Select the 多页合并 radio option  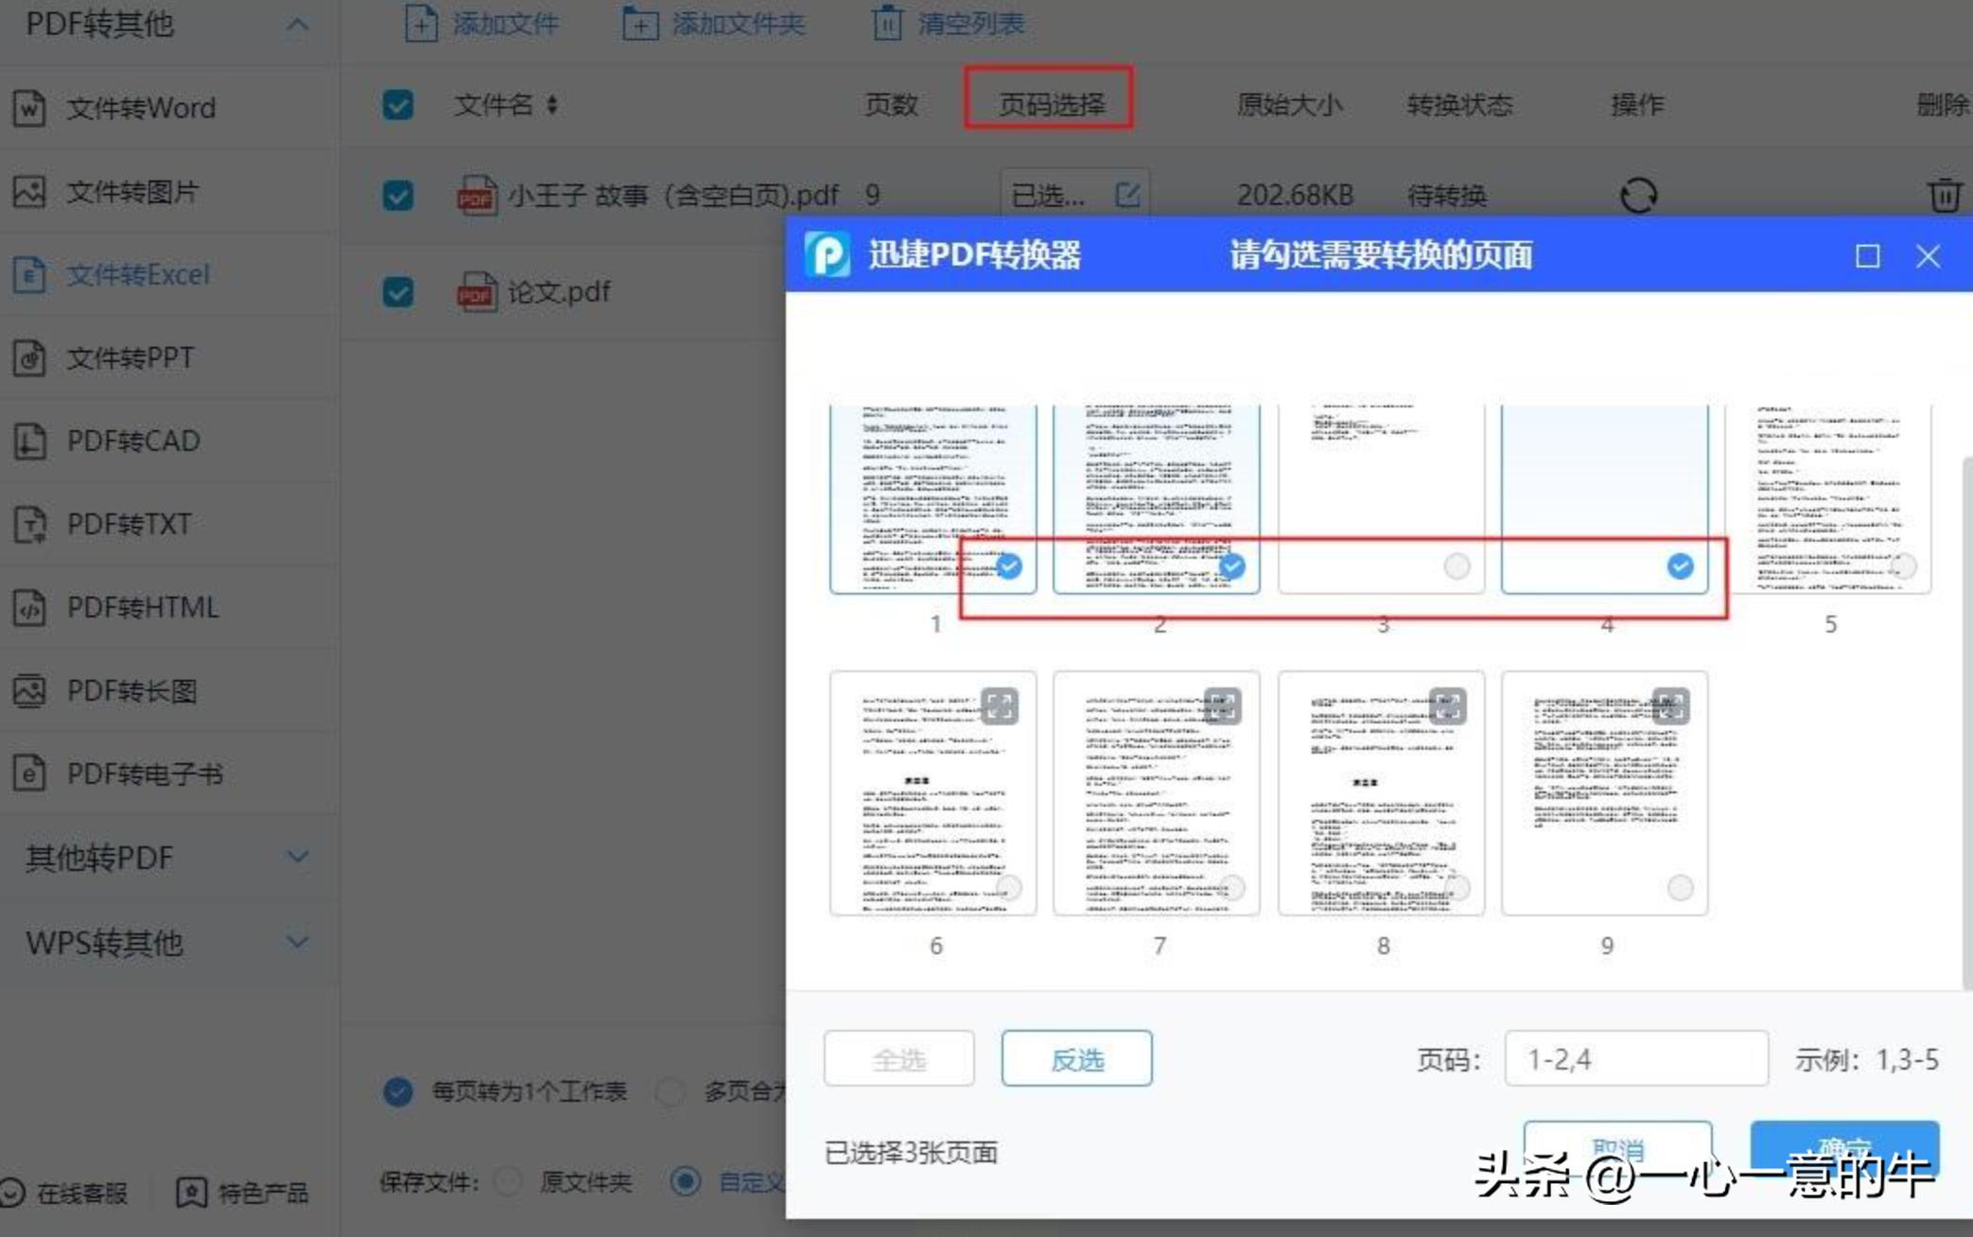670,1091
